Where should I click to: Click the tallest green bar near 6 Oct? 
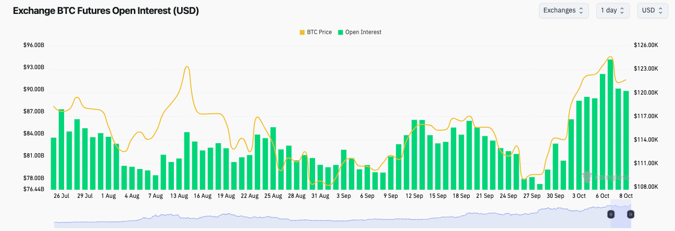pos(610,125)
